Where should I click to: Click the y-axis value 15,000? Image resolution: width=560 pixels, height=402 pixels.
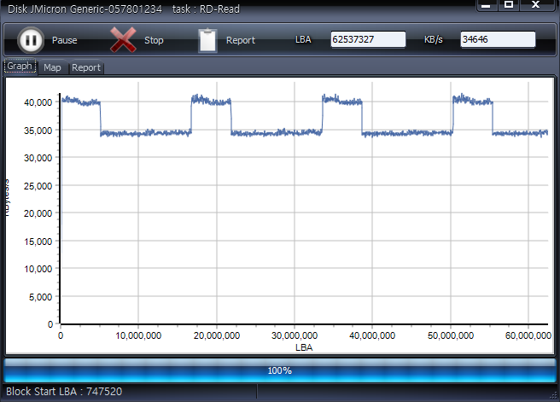38,242
